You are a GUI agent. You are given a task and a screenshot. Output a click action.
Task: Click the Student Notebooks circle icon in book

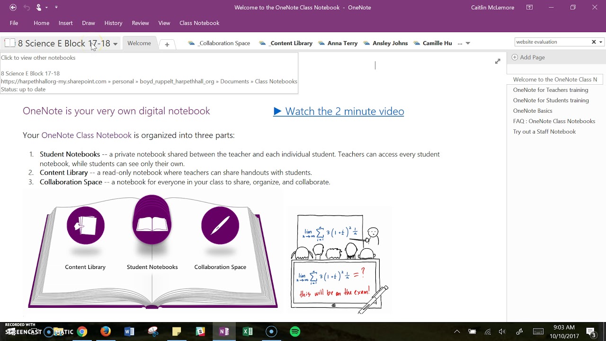coord(152,220)
